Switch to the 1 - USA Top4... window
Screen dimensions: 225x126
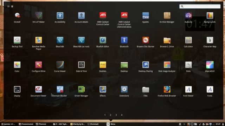tap(60, 124)
